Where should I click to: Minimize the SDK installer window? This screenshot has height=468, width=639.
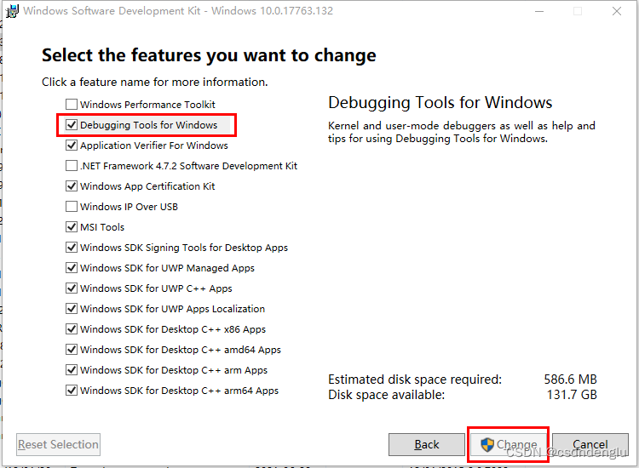point(539,11)
